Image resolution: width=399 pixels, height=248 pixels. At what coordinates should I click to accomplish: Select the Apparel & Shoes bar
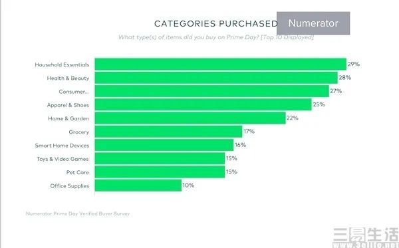203,104
